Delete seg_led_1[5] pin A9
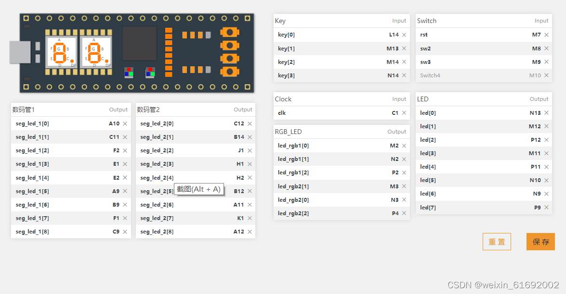 125,191
